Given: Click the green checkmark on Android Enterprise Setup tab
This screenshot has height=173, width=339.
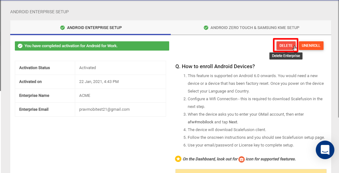Looking at the screenshot, I should coord(62,27).
